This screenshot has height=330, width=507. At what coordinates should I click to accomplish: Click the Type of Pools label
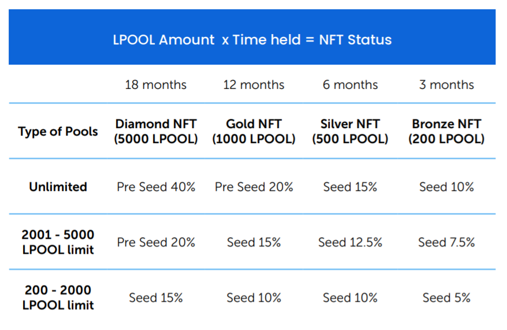pyautogui.click(x=58, y=132)
